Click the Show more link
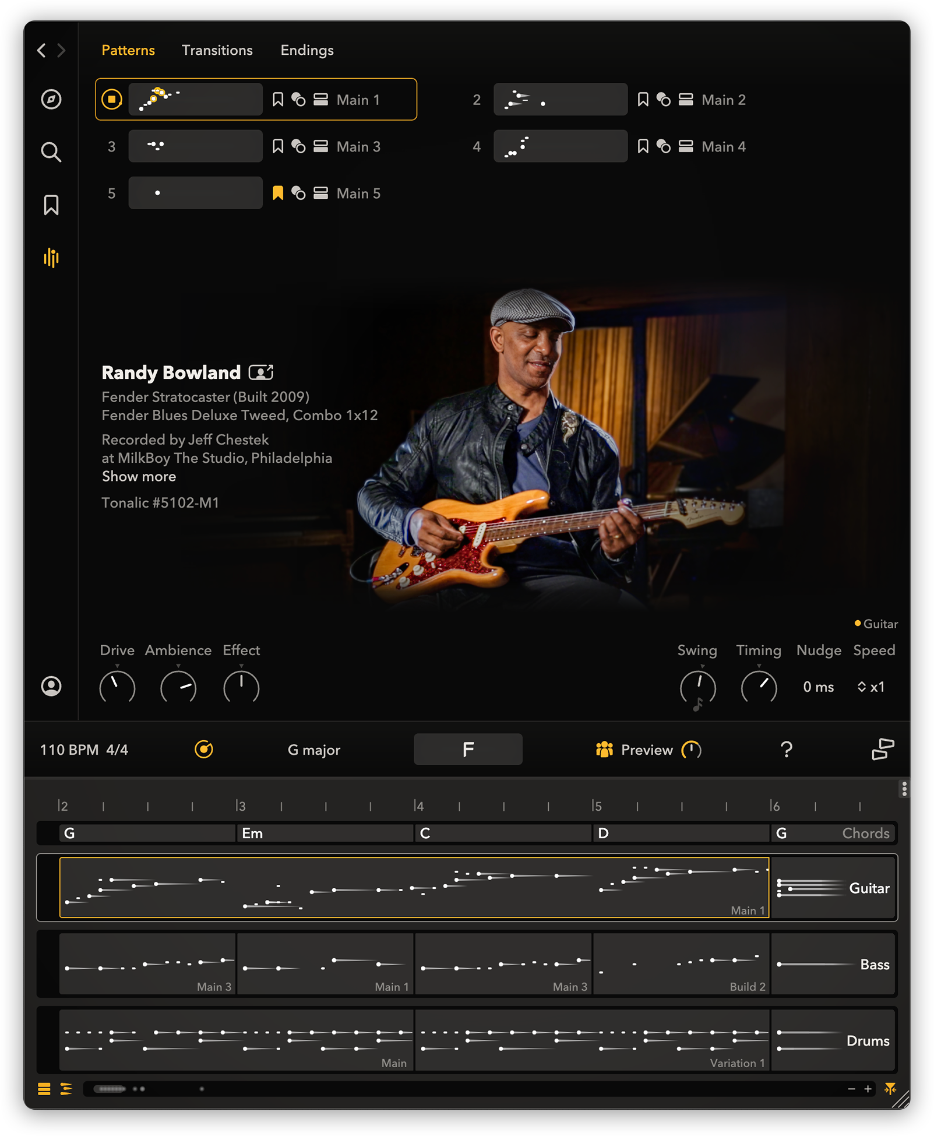This screenshot has width=934, height=1136. pyautogui.click(x=139, y=477)
